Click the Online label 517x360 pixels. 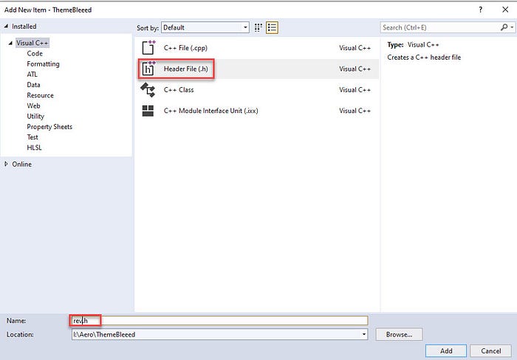(21, 164)
